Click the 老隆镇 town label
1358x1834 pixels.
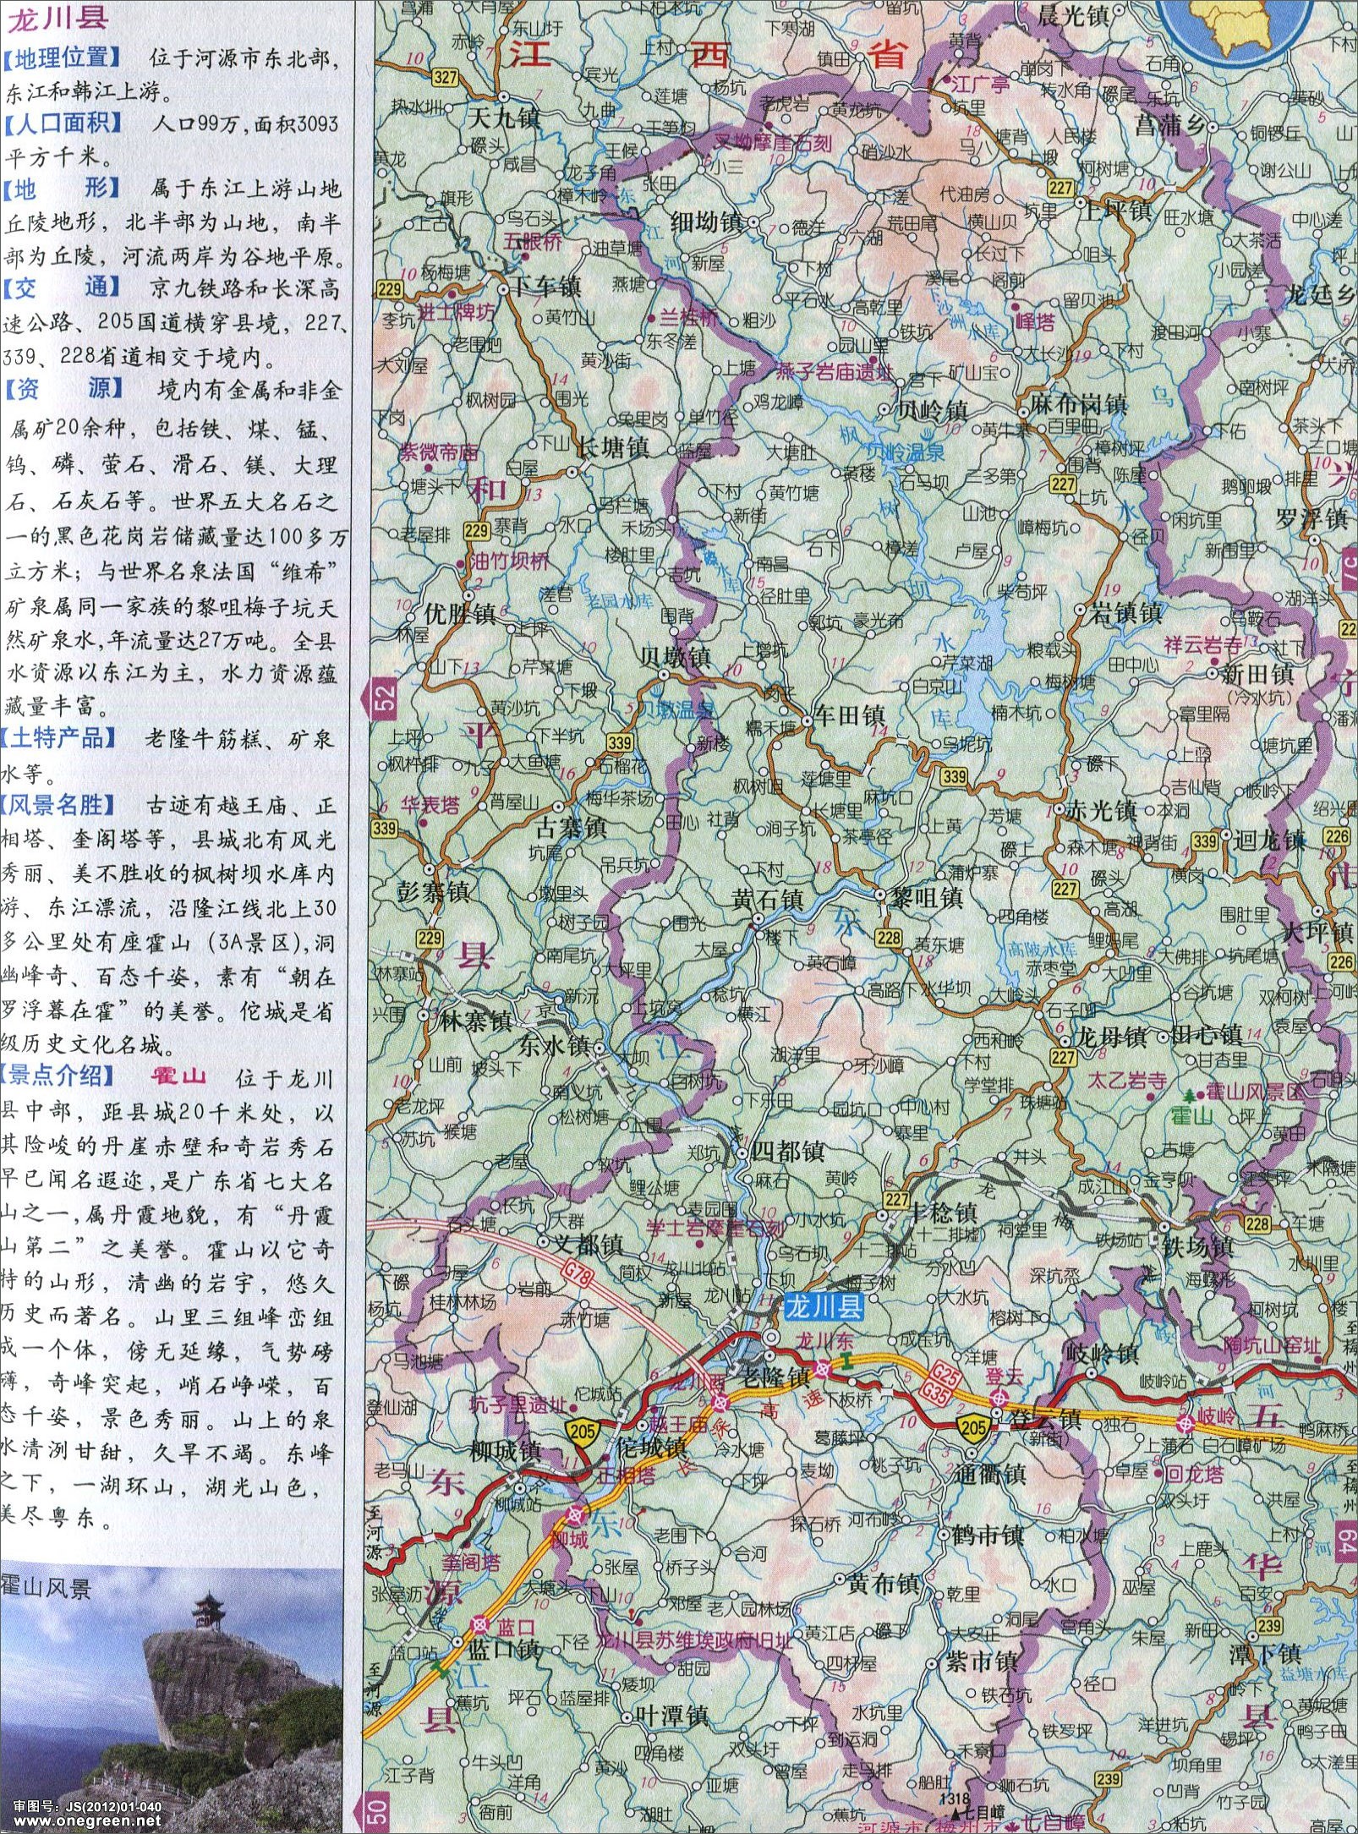click(x=775, y=1377)
